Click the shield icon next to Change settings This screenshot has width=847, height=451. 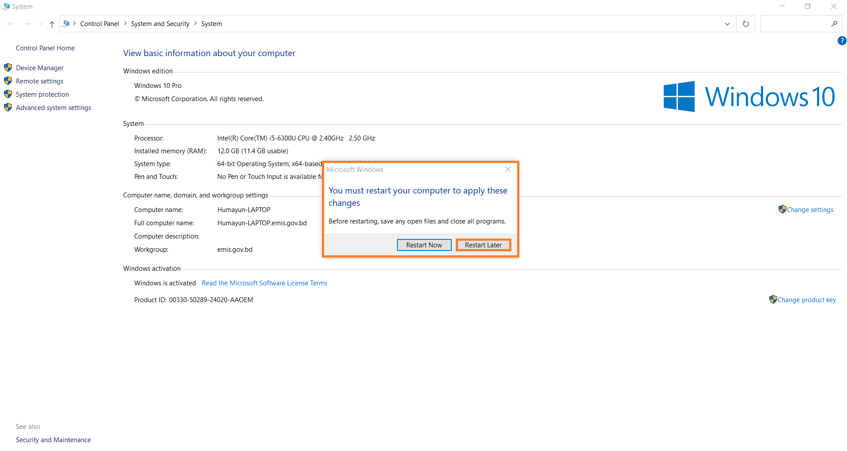click(x=782, y=209)
